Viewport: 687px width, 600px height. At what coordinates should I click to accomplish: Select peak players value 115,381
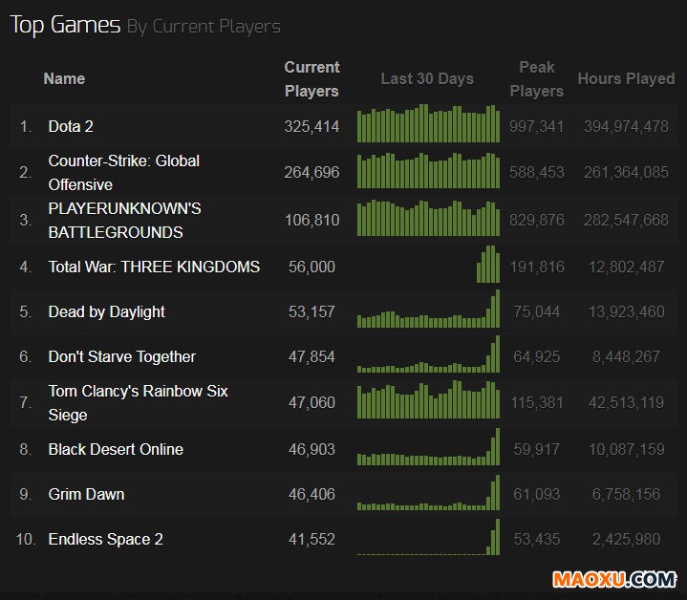pyautogui.click(x=536, y=403)
